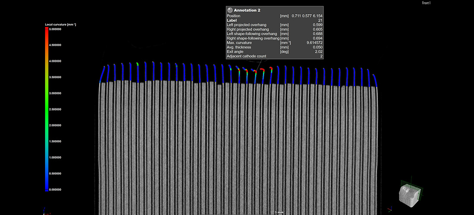Click 'Left projected overhang' row label
The height and width of the screenshot is (215, 474).
tap(246, 25)
